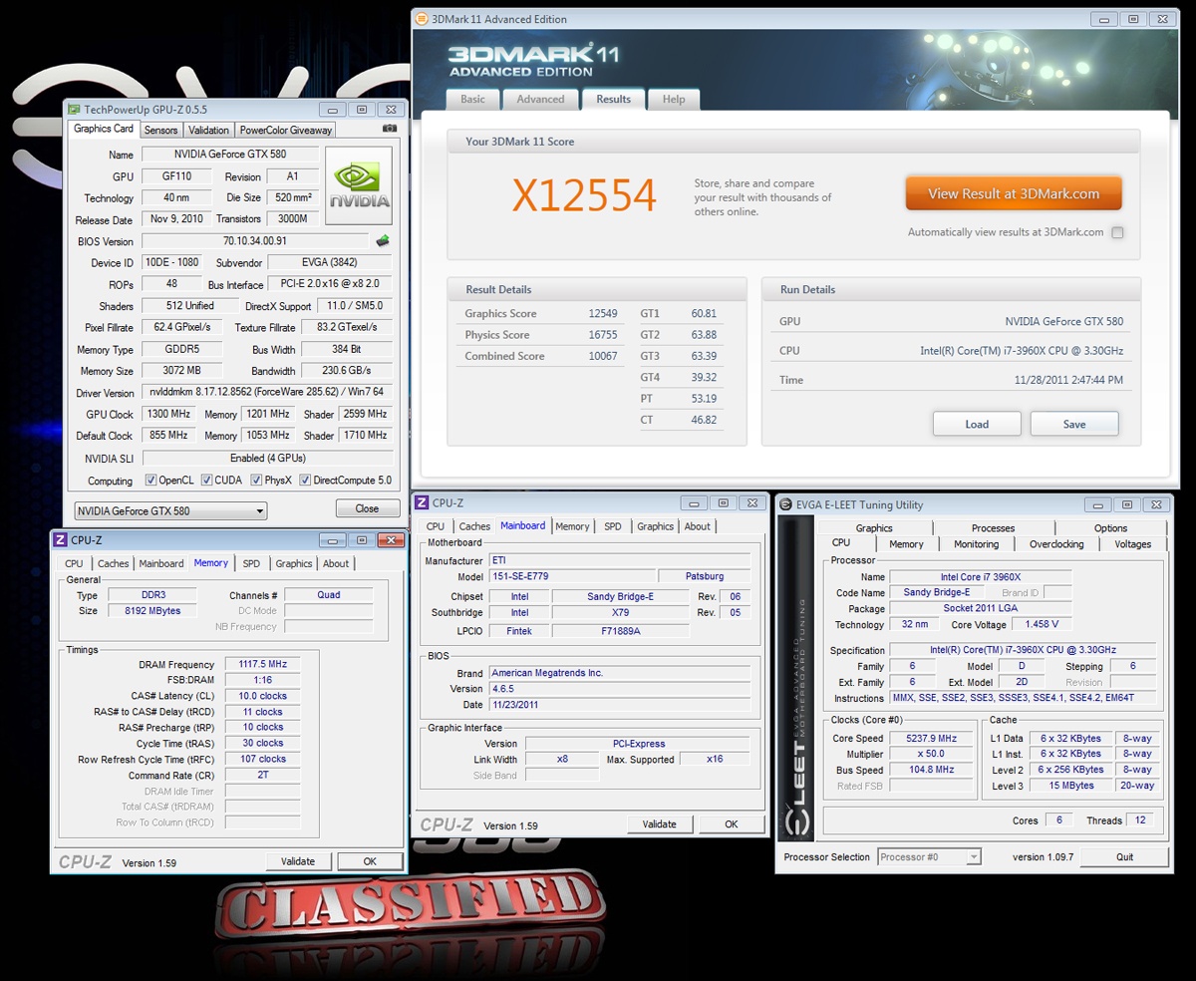Click the Save button in Run Details
The width and height of the screenshot is (1196, 981).
coord(1074,424)
